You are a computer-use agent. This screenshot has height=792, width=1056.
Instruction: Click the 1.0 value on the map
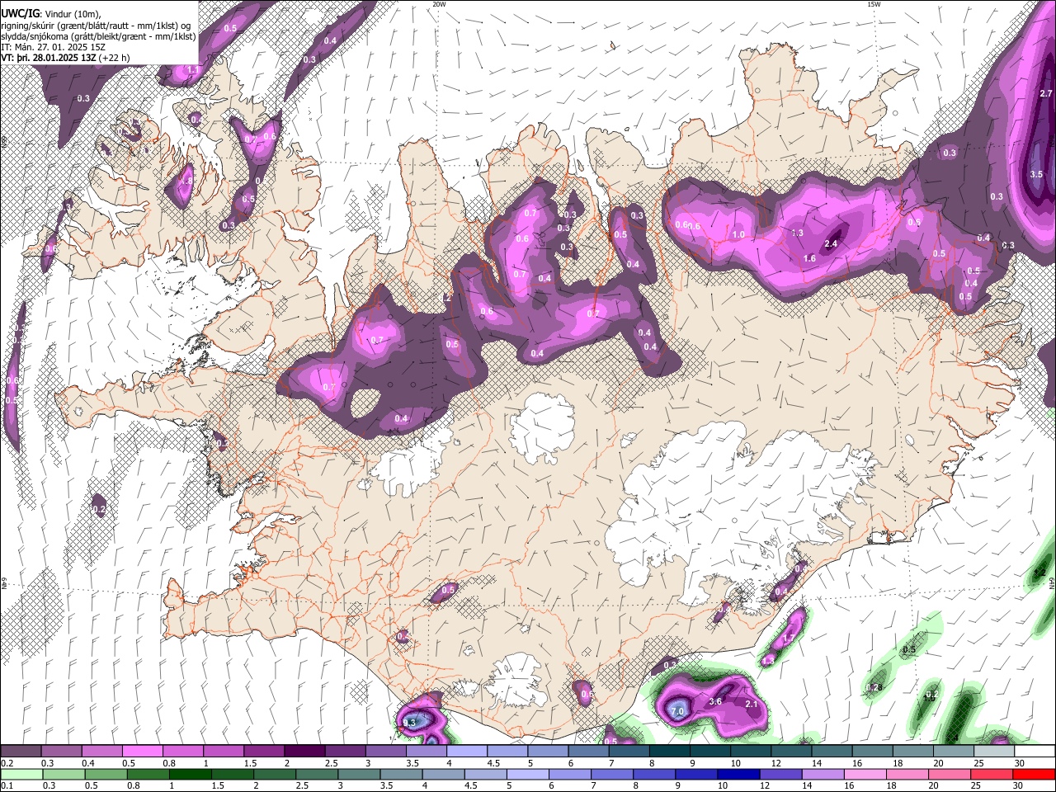(x=738, y=235)
